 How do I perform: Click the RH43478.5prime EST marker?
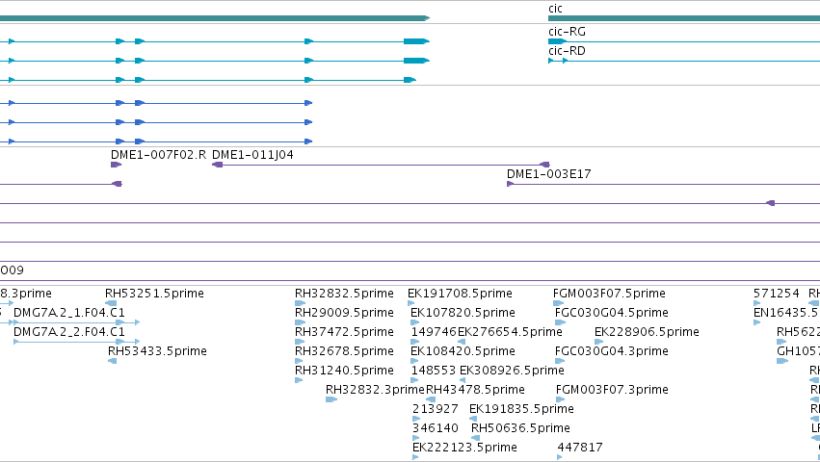[431, 399]
